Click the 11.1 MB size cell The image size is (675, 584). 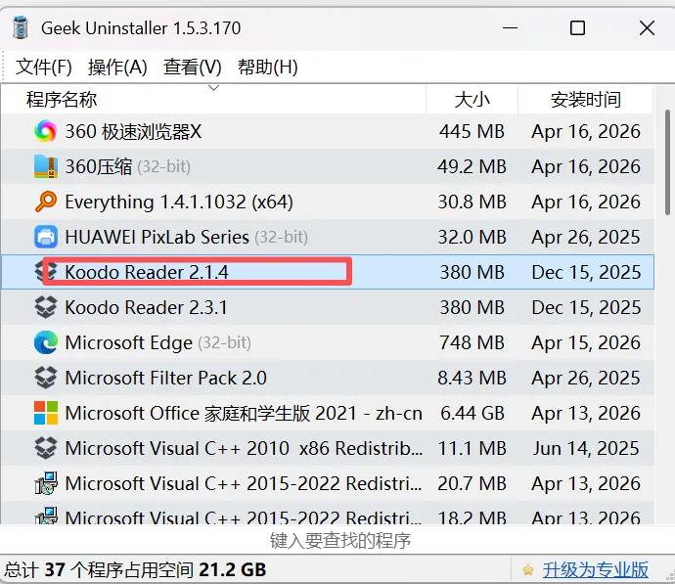pos(472,448)
